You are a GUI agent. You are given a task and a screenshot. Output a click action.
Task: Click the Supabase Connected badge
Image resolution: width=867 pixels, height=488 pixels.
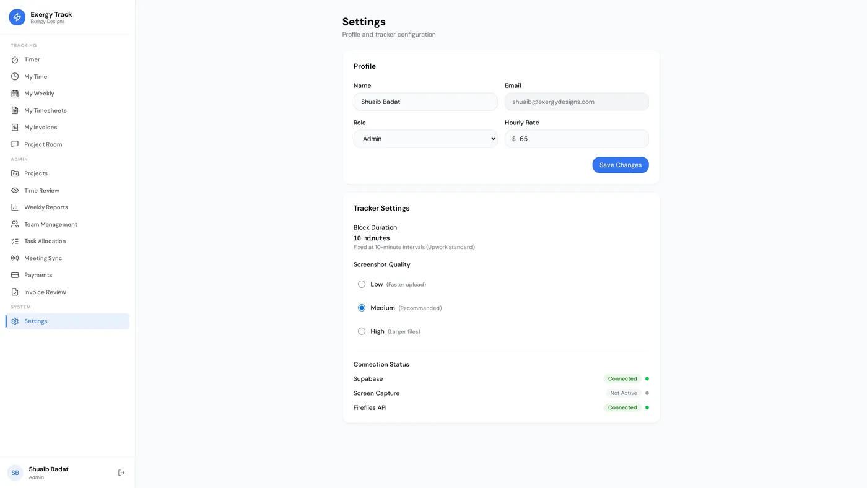(622, 379)
